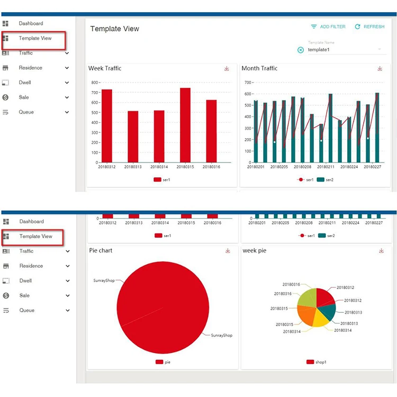Toggle the red pie legend swatch

[x=159, y=362]
